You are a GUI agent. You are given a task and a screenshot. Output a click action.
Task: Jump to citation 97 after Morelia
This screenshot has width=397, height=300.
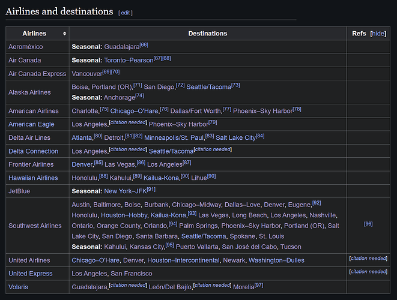coord(259,285)
